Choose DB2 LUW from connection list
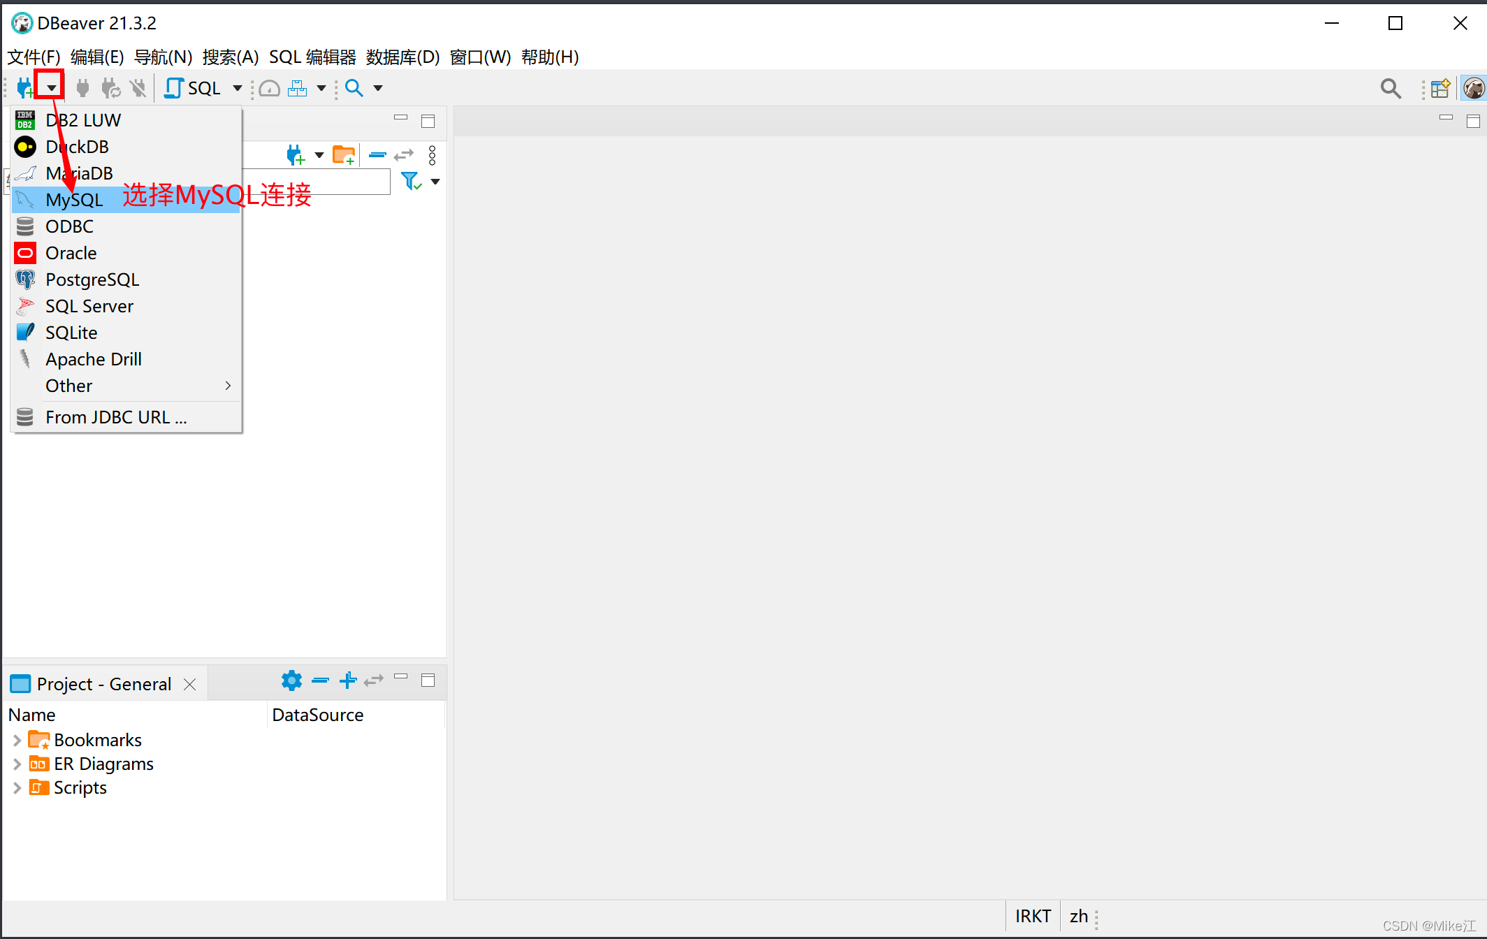The width and height of the screenshot is (1487, 939). (x=126, y=120)
